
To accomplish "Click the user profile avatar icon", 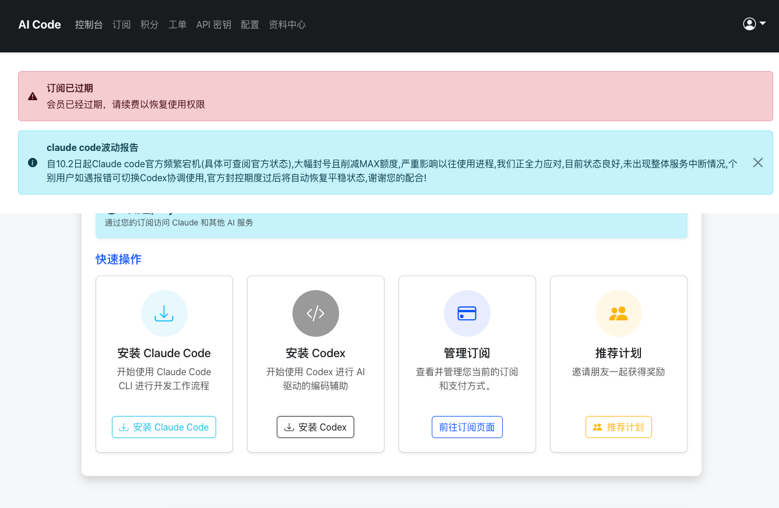I will click(749, 24).
